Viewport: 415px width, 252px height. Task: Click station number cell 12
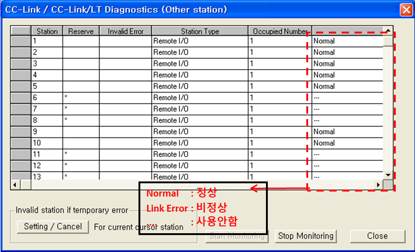(47, 166)
